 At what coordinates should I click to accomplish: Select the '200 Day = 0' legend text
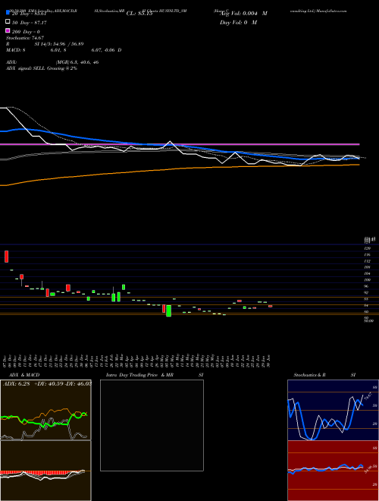click(x=26, y=32)
